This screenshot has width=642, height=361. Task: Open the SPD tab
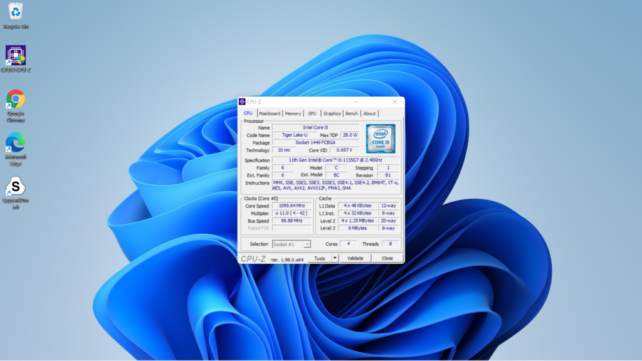click(x=312, y=114)
